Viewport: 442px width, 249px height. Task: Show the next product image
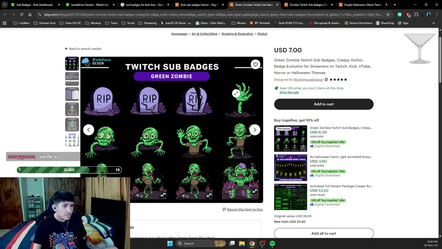click(254, 130)
